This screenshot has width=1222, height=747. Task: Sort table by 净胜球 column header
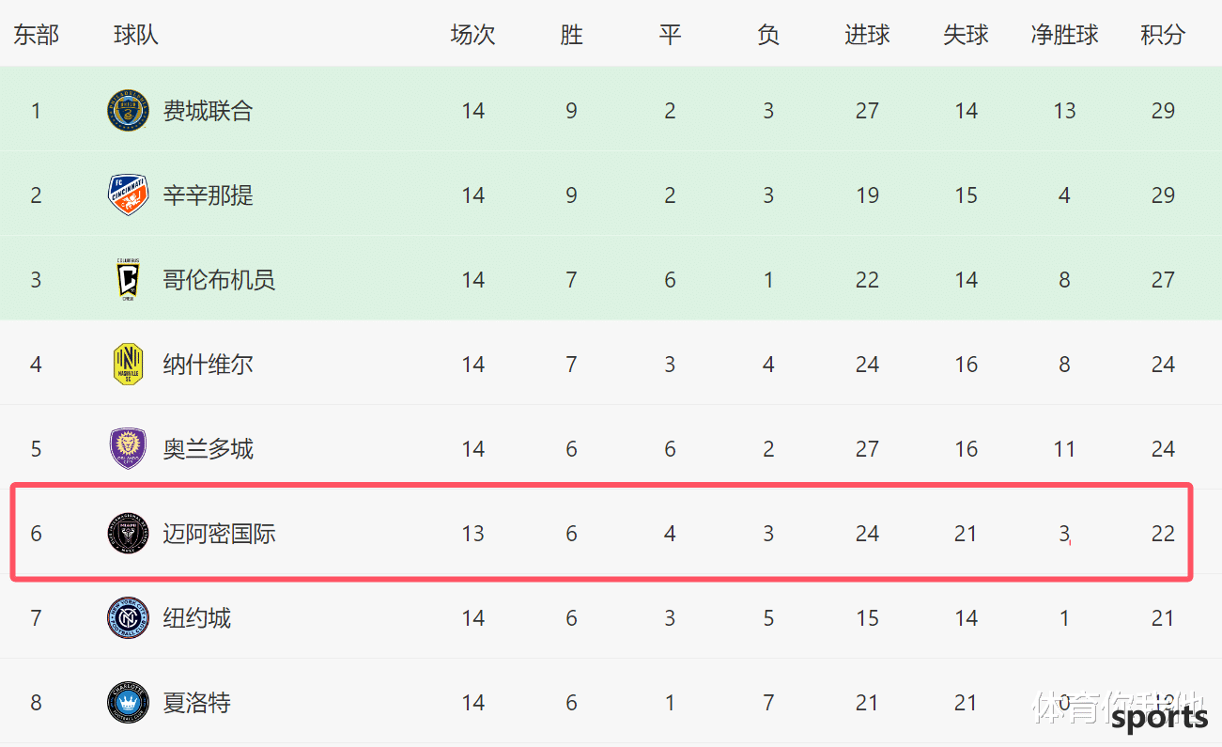[1064, 35]
